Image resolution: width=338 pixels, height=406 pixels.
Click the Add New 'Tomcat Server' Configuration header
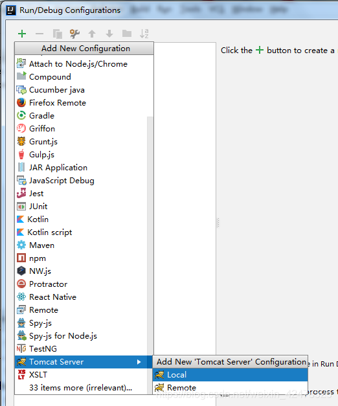230,362
